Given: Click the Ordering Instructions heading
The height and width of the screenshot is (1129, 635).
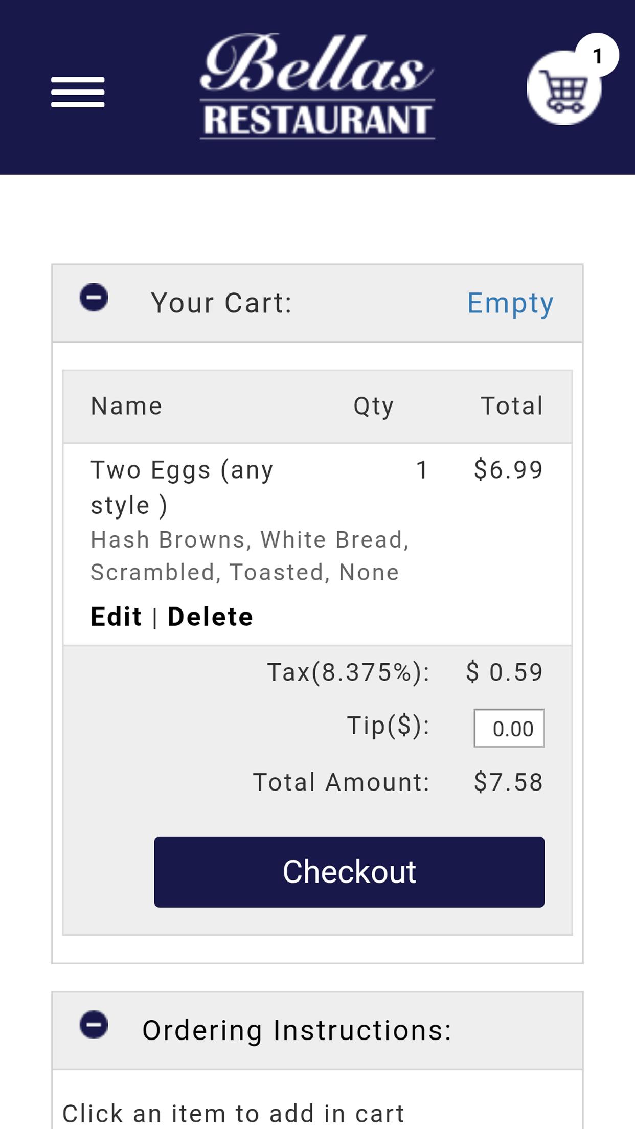Looking at the screenshot, I should click(x=297, y=1030).
